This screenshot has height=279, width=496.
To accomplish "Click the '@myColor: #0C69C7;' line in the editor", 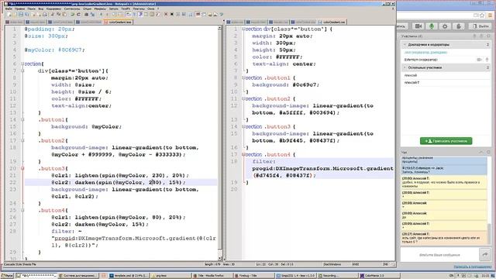I will pyautogui.click(x=55, y=50).
